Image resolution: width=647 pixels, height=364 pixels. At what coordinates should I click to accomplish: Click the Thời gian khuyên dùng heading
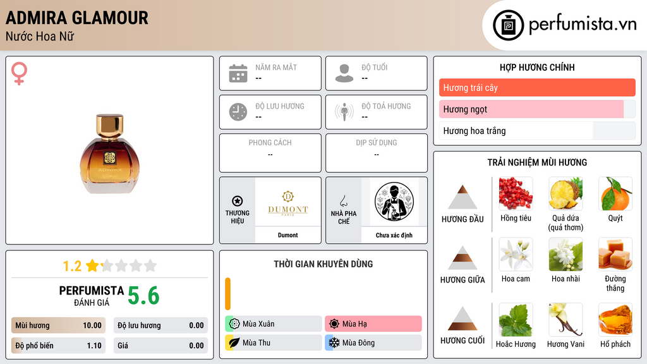pyautogui.click(x=323, y=264)
